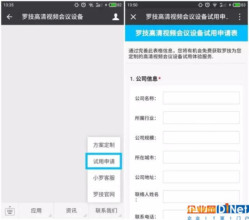Tap the Wi-Fi icon in left status bar
Image resolution: width=249 pixels, height=220 pixels.
pos(91,5)
